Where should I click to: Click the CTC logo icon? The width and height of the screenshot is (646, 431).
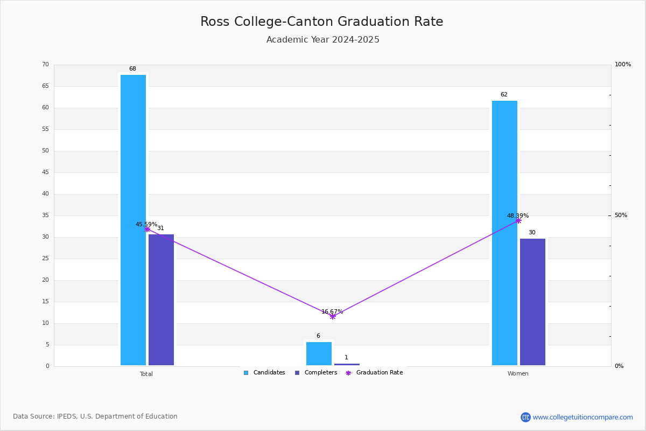[525, 417]
